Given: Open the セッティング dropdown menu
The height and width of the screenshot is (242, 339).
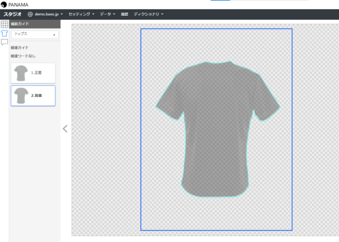Looking at the screenshot, I should [81, 14].
